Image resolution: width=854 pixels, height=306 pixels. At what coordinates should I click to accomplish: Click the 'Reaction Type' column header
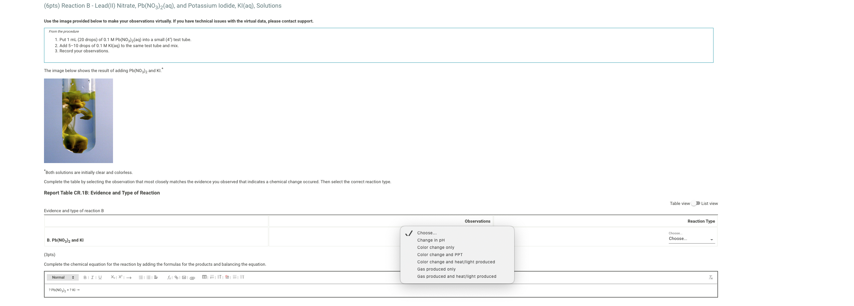coord(701,221)
